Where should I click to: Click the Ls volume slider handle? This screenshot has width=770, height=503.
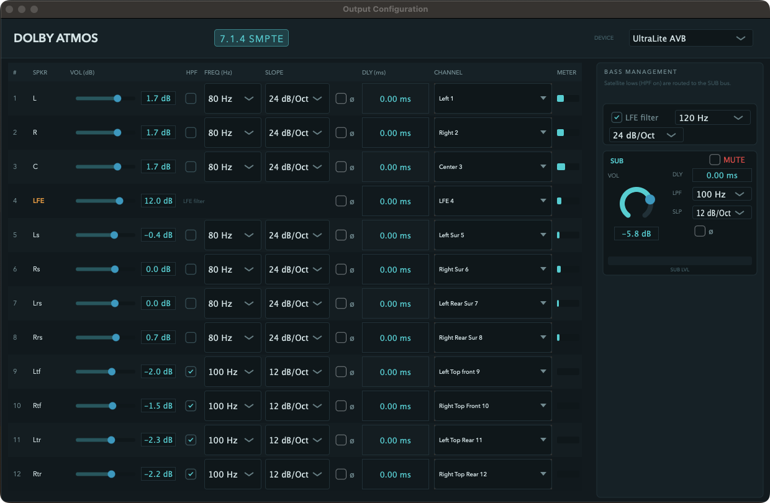tap(114, 235)
